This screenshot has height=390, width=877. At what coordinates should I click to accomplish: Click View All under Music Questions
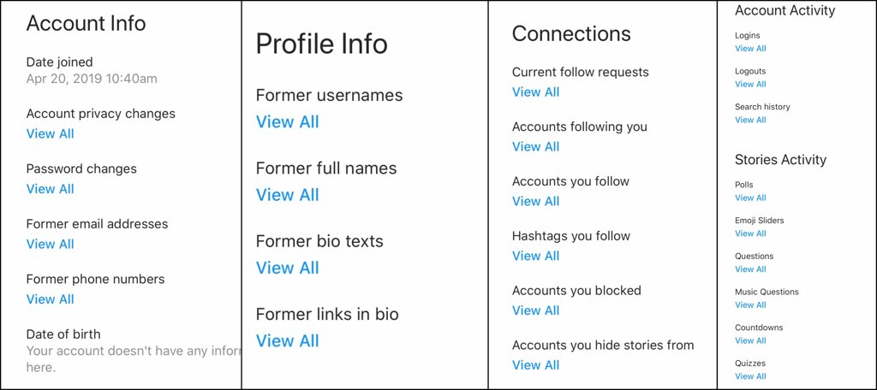(x=750, y=304)
